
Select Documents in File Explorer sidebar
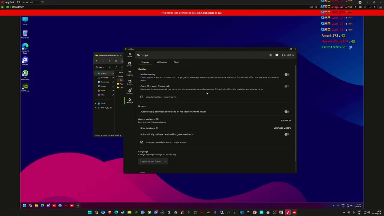tap(104, 82)
